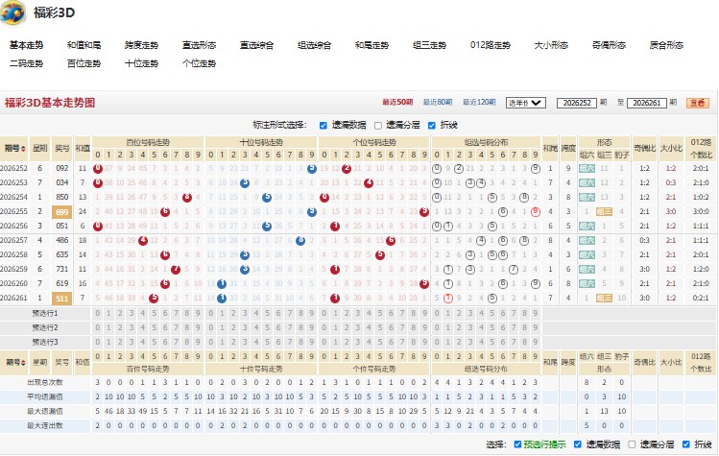Viewport: 719px width, 456px height.
Task: Toggle top 折线 checkbox beside 标注形式选择
Action: coord(431,125)
